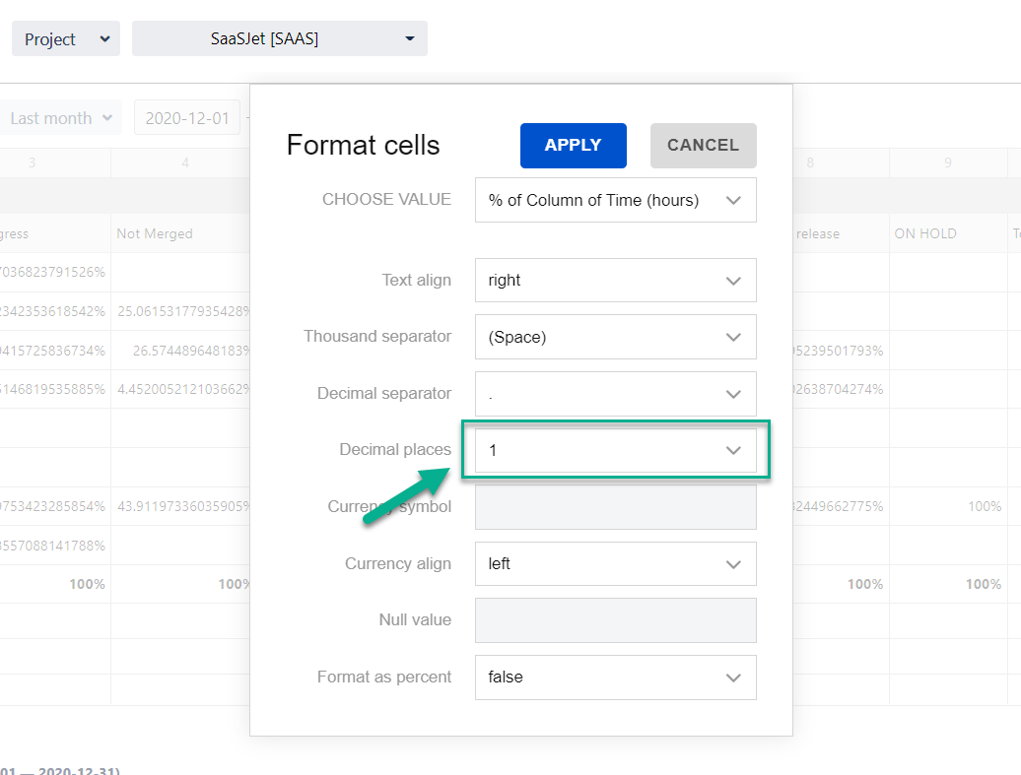Viewport: 1021px width, 775px height.
Task: Click the blue APPLY button
Action: point(573,146)
